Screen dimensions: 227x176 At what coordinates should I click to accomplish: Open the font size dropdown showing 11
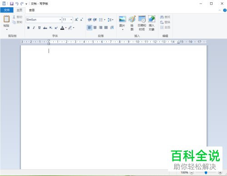point(71,20)
